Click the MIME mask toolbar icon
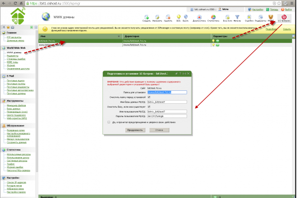297x198 pixels. pos(271,18)
